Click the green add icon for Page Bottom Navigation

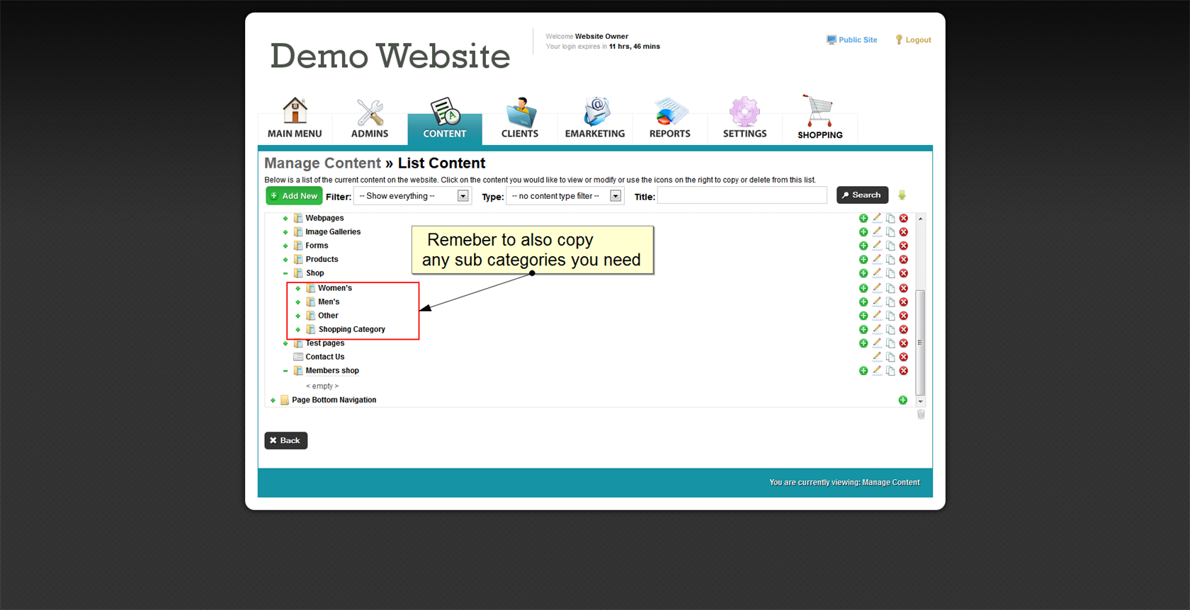[903, 401]
